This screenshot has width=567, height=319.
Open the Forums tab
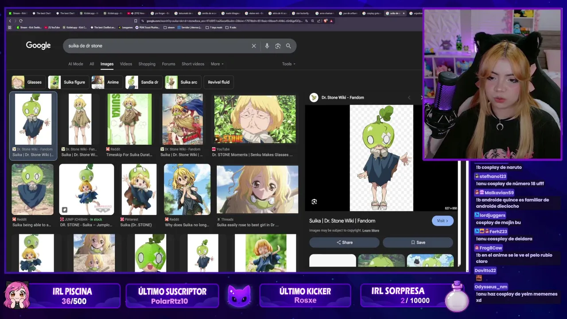[168, 64]
